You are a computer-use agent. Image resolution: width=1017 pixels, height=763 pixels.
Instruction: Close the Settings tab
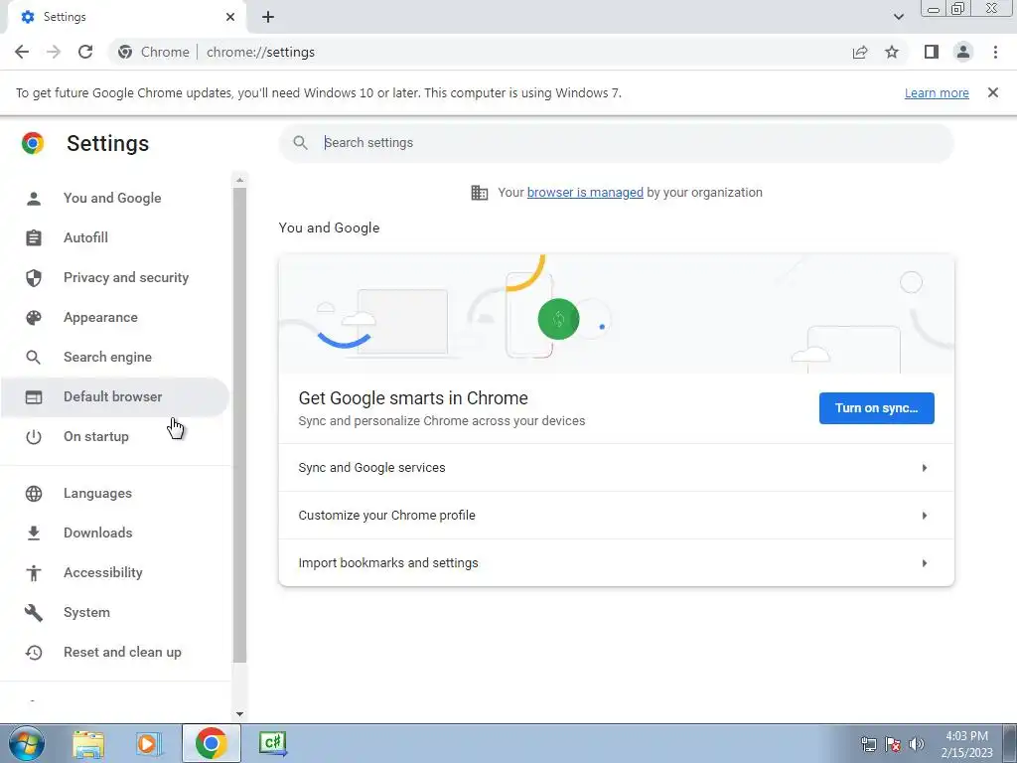pyautogui.click(x=230, y=17)
